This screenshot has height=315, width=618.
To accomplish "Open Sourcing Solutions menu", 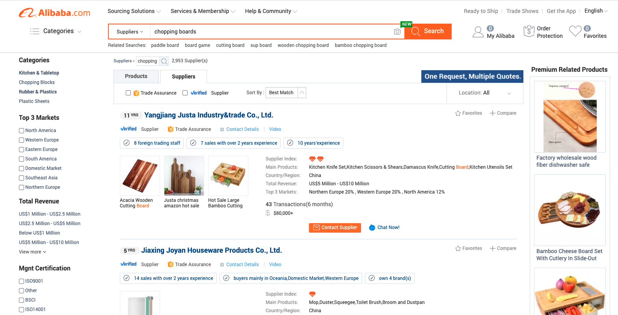I will tap(134, 11).
